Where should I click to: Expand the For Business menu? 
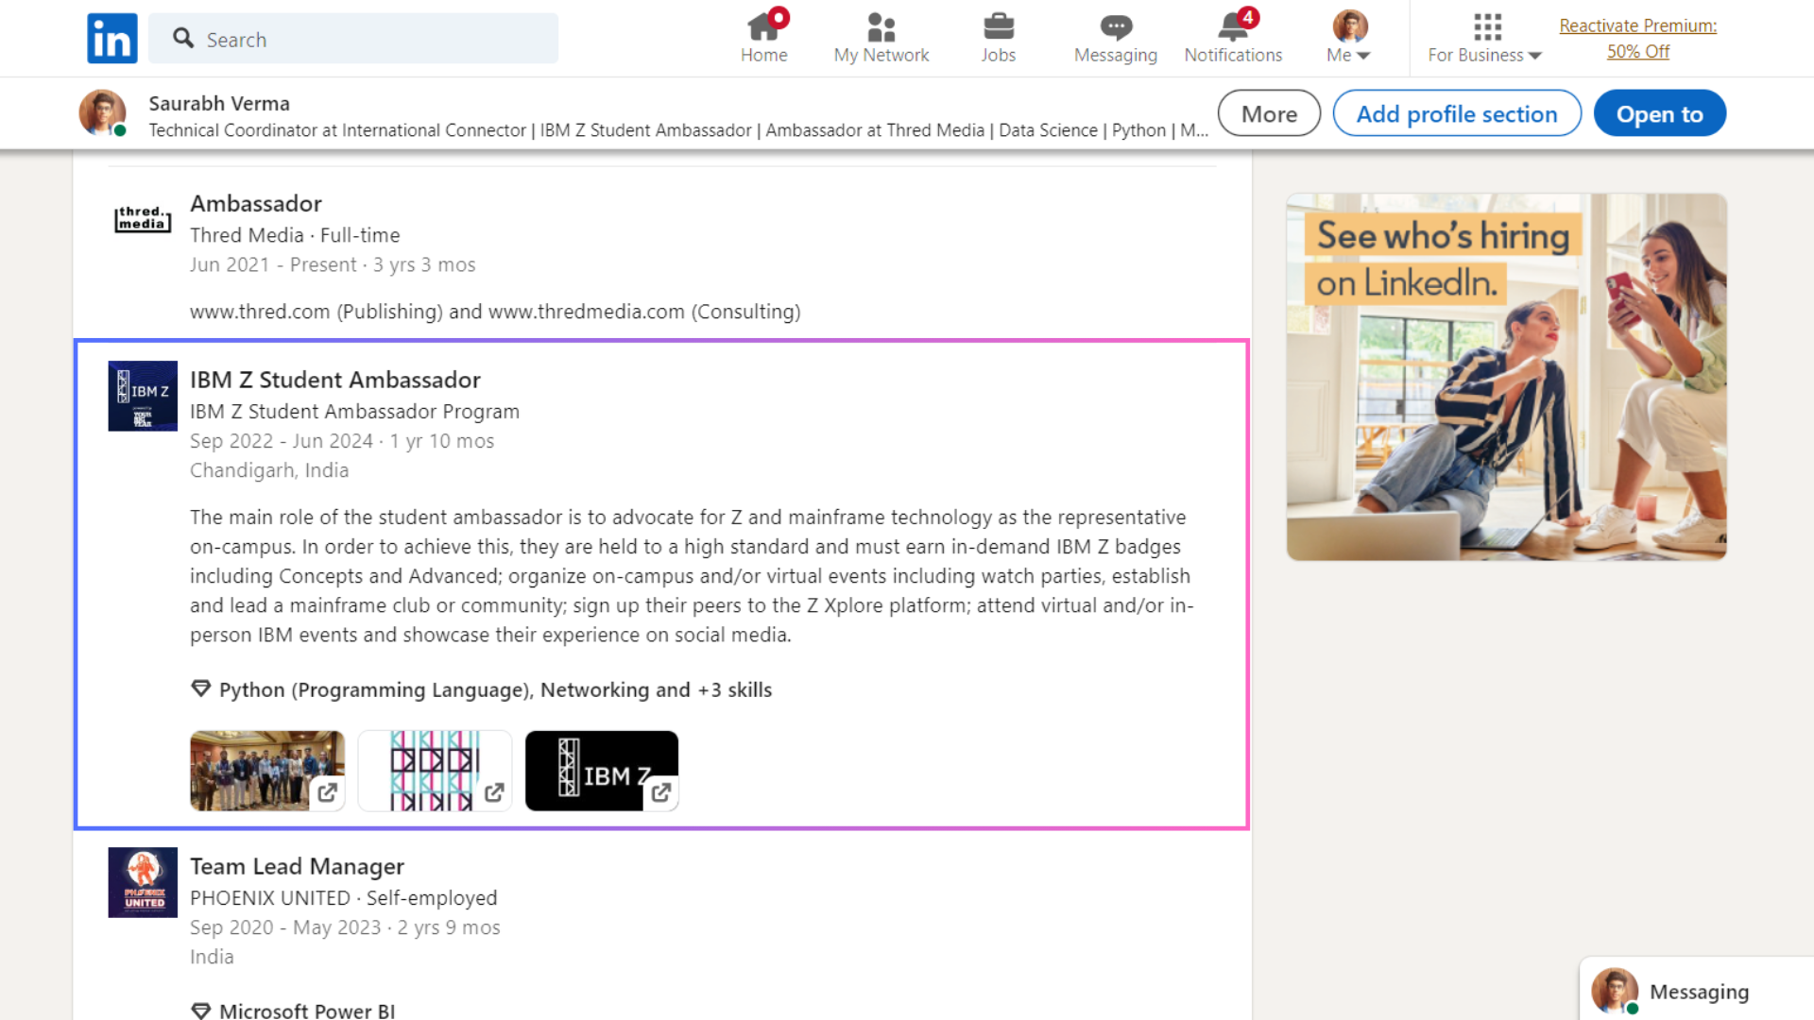pos(1484,39)
